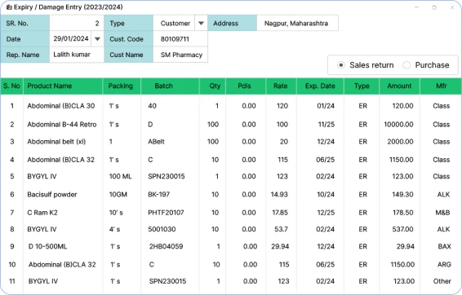Click rate cell 14.93

279,195
